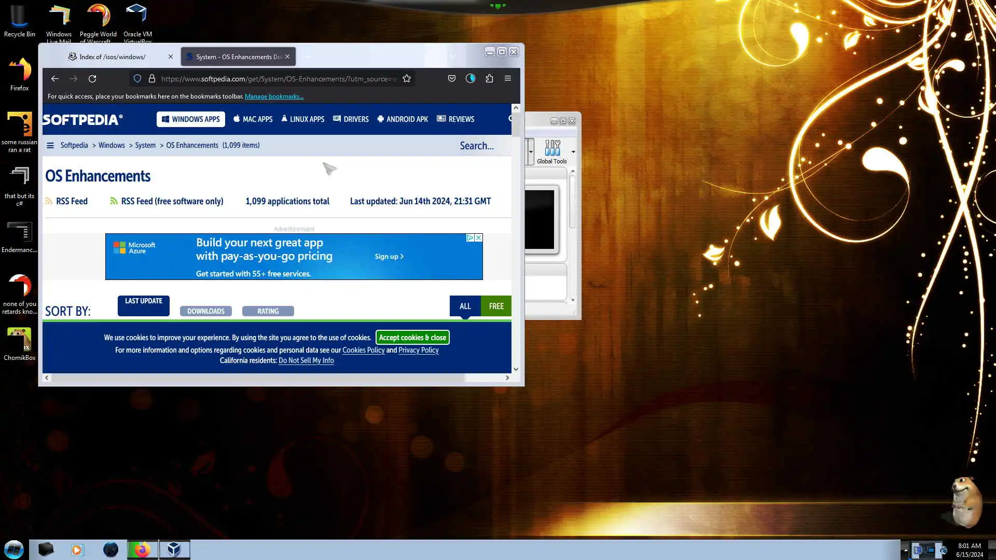Viewport: 996px width, 560px height.
Task: Expand Global Tools dropdown arrow
Action: pos(573,152)
